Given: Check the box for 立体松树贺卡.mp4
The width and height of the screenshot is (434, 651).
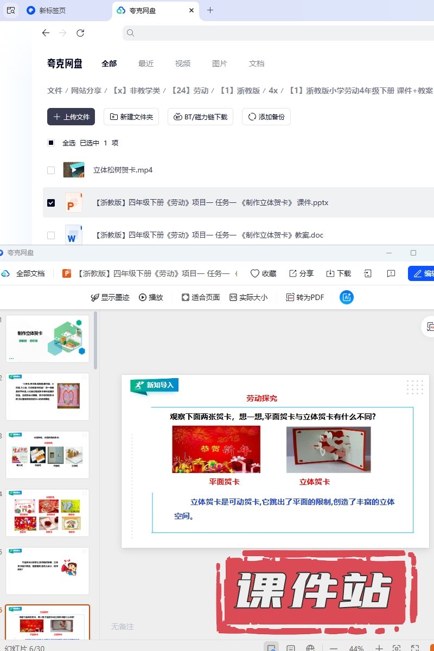Looking at the screenshot, I should (x=51, y=170).
